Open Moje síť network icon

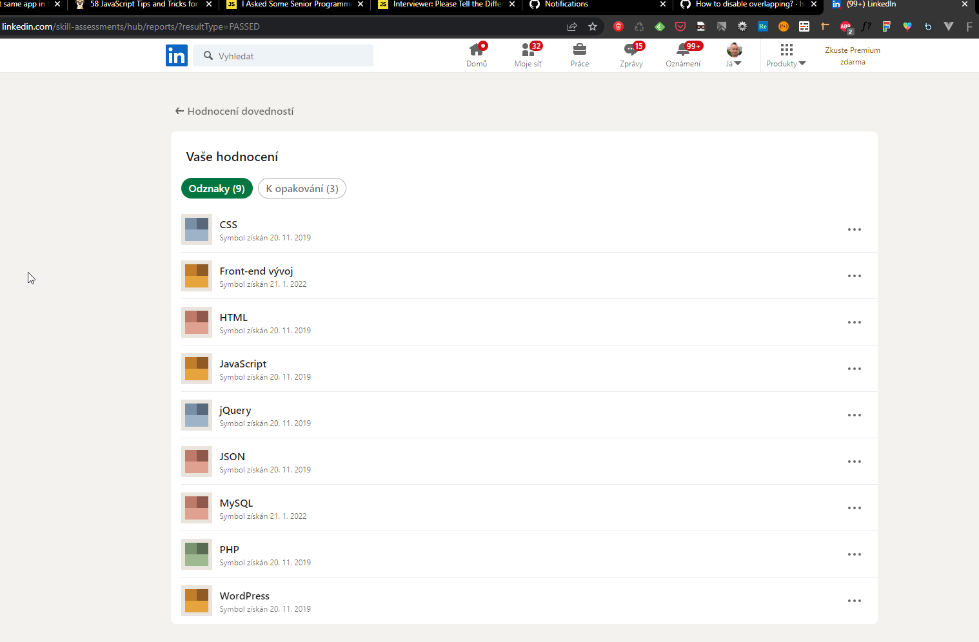coord(528,55)
